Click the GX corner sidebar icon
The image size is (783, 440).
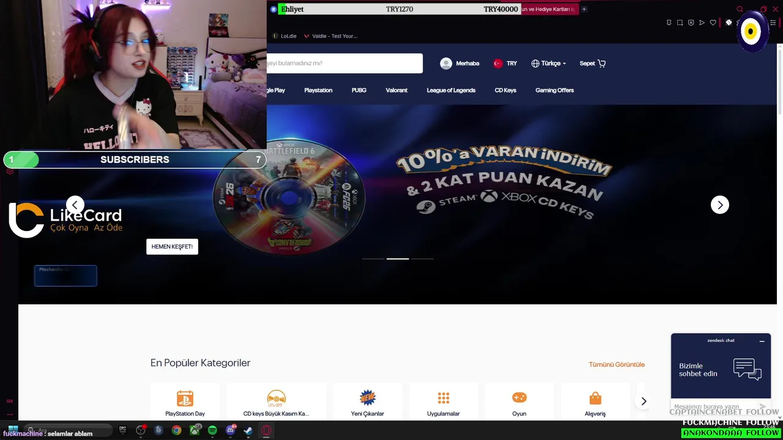tap(10, 401)
